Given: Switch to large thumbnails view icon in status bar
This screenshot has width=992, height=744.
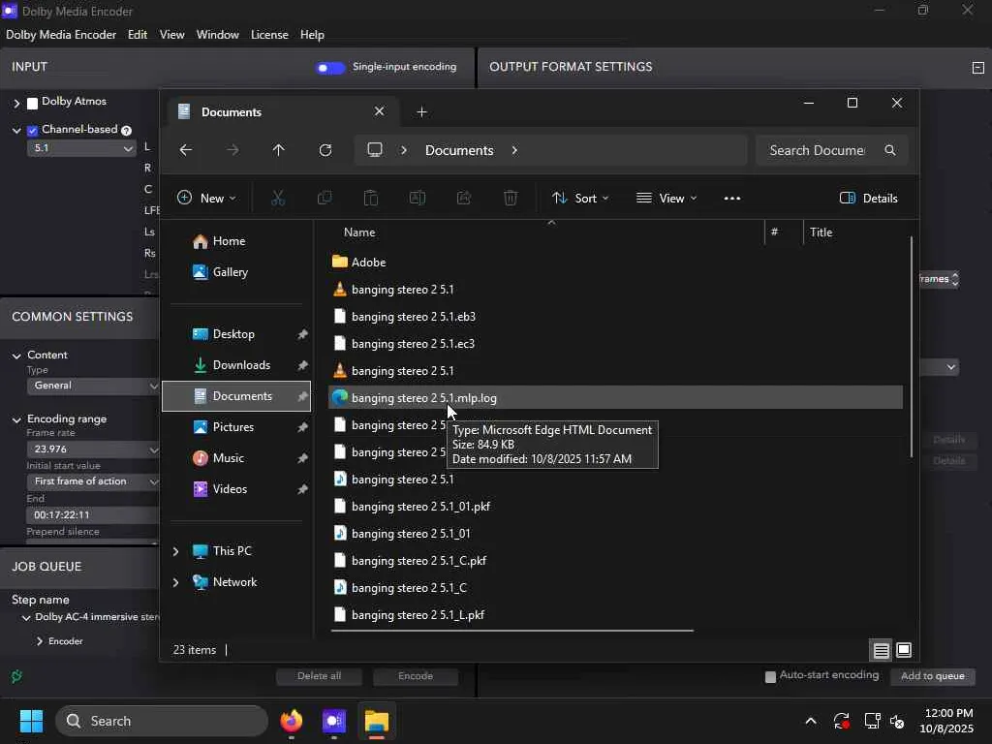Looking at the screenshot, I should coord(904,650).
